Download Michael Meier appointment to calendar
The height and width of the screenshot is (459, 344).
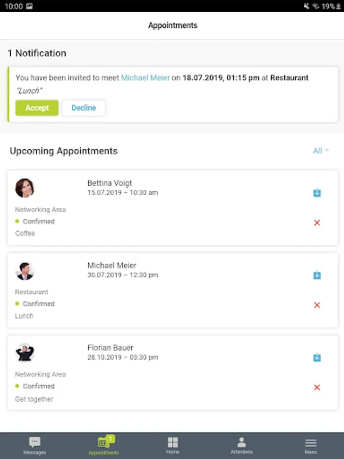(317, 275)
